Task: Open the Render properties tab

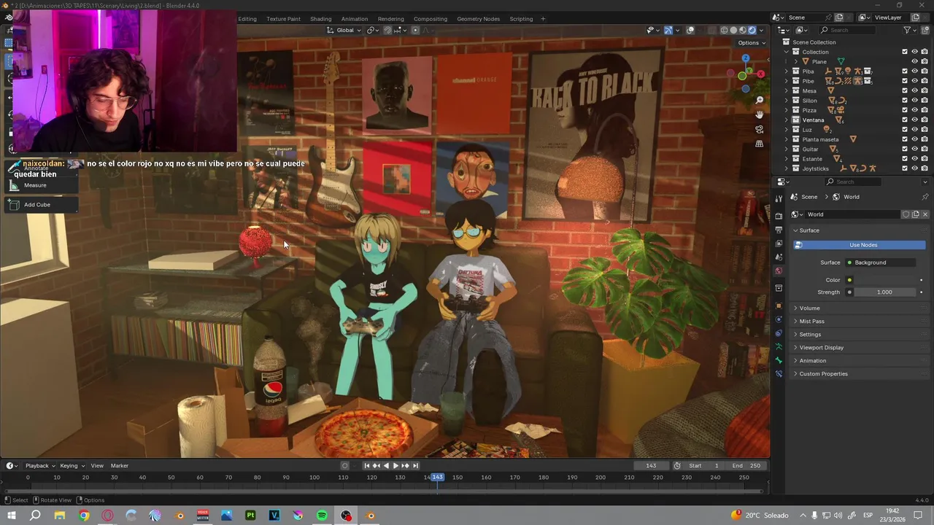Action: (x=779, y=216)
